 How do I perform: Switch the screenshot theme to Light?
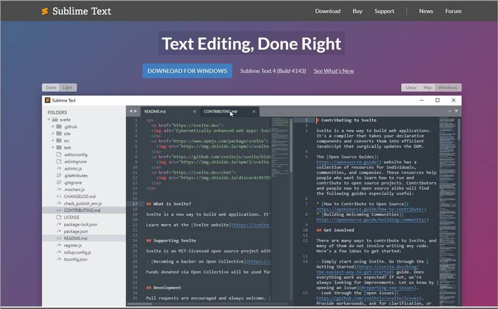point(68,87)
